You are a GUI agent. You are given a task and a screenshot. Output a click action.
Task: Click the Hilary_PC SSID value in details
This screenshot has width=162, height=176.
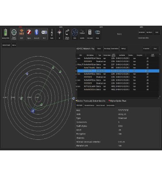pyautogui.click(x=122, y=114)
